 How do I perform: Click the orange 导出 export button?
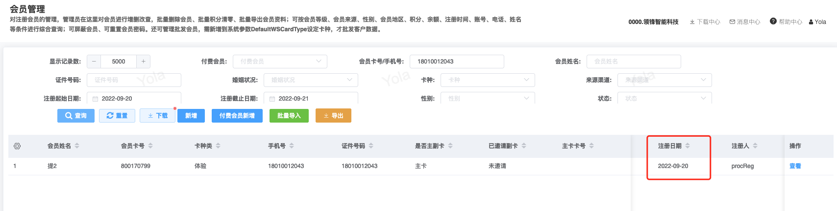333,116
